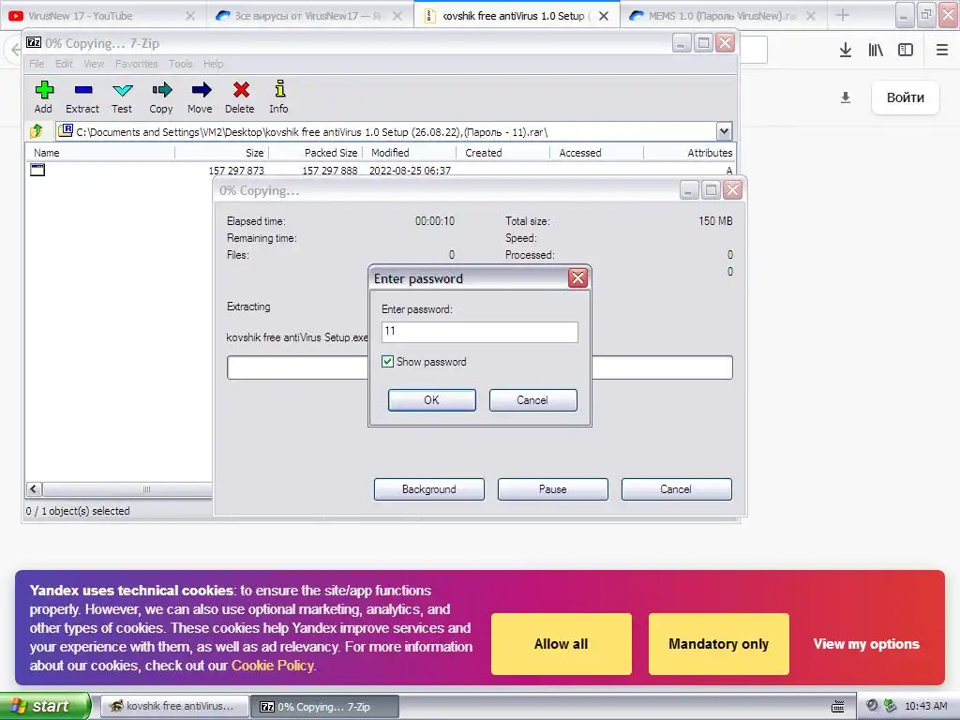
Task: Toggle the Show password checkbox
Action: [x=387, y=362]
